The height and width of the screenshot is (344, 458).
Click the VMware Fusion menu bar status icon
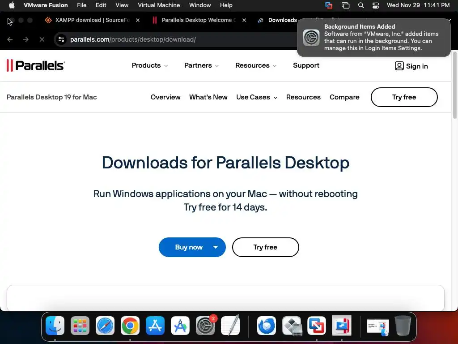point(329,5)
